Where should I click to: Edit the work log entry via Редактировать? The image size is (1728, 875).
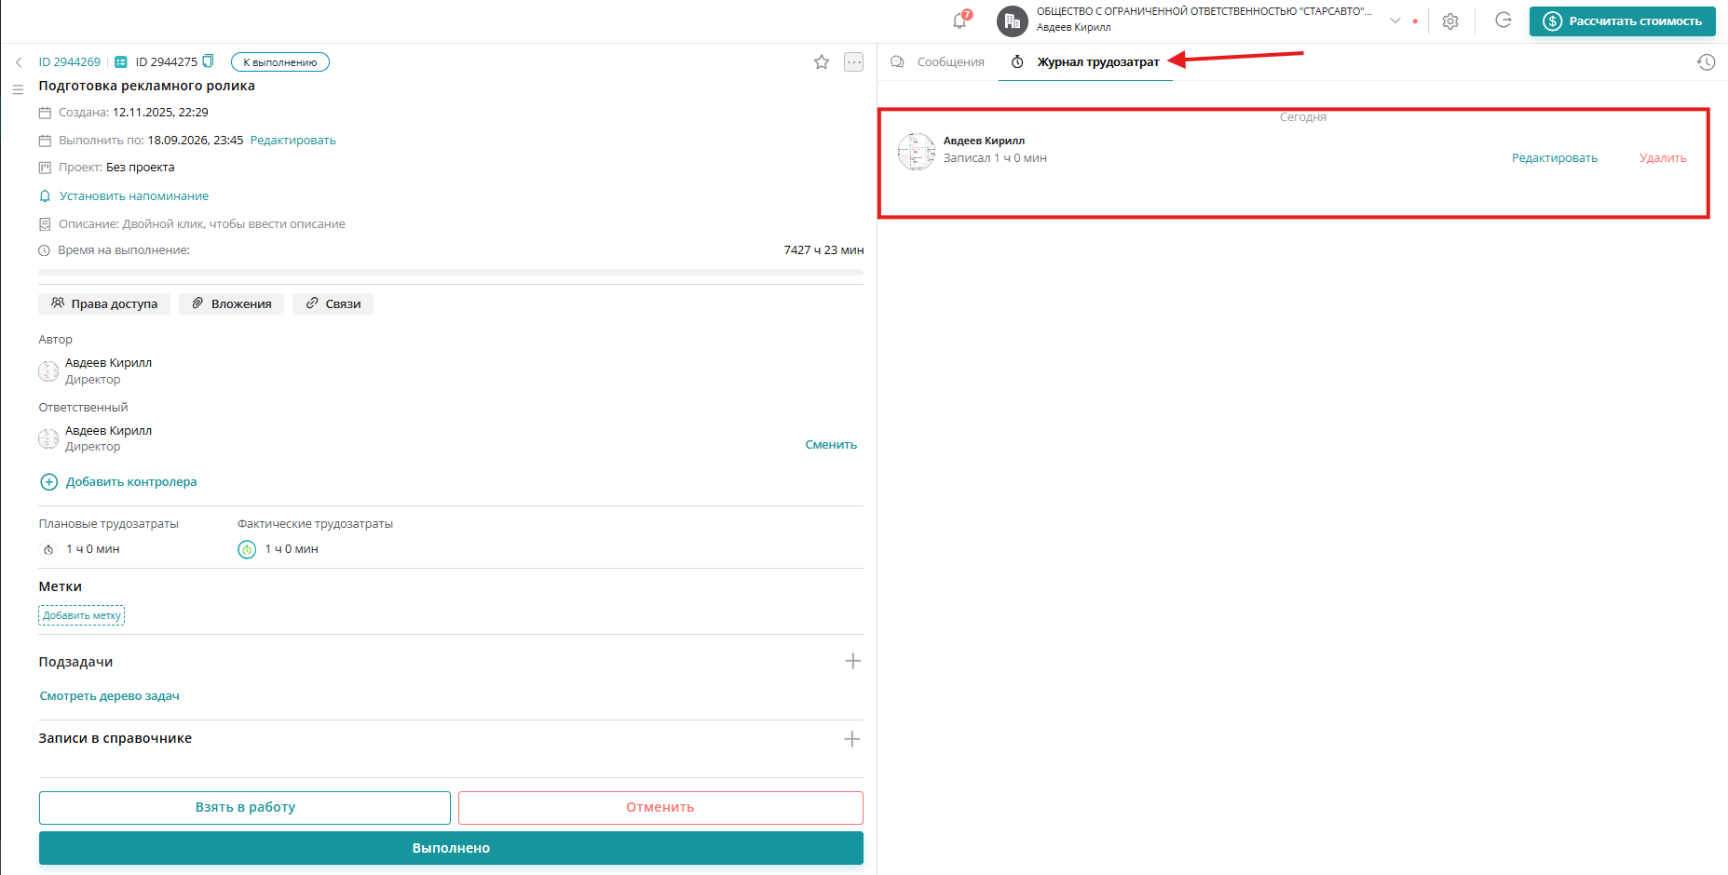(x=1555, y=158)
